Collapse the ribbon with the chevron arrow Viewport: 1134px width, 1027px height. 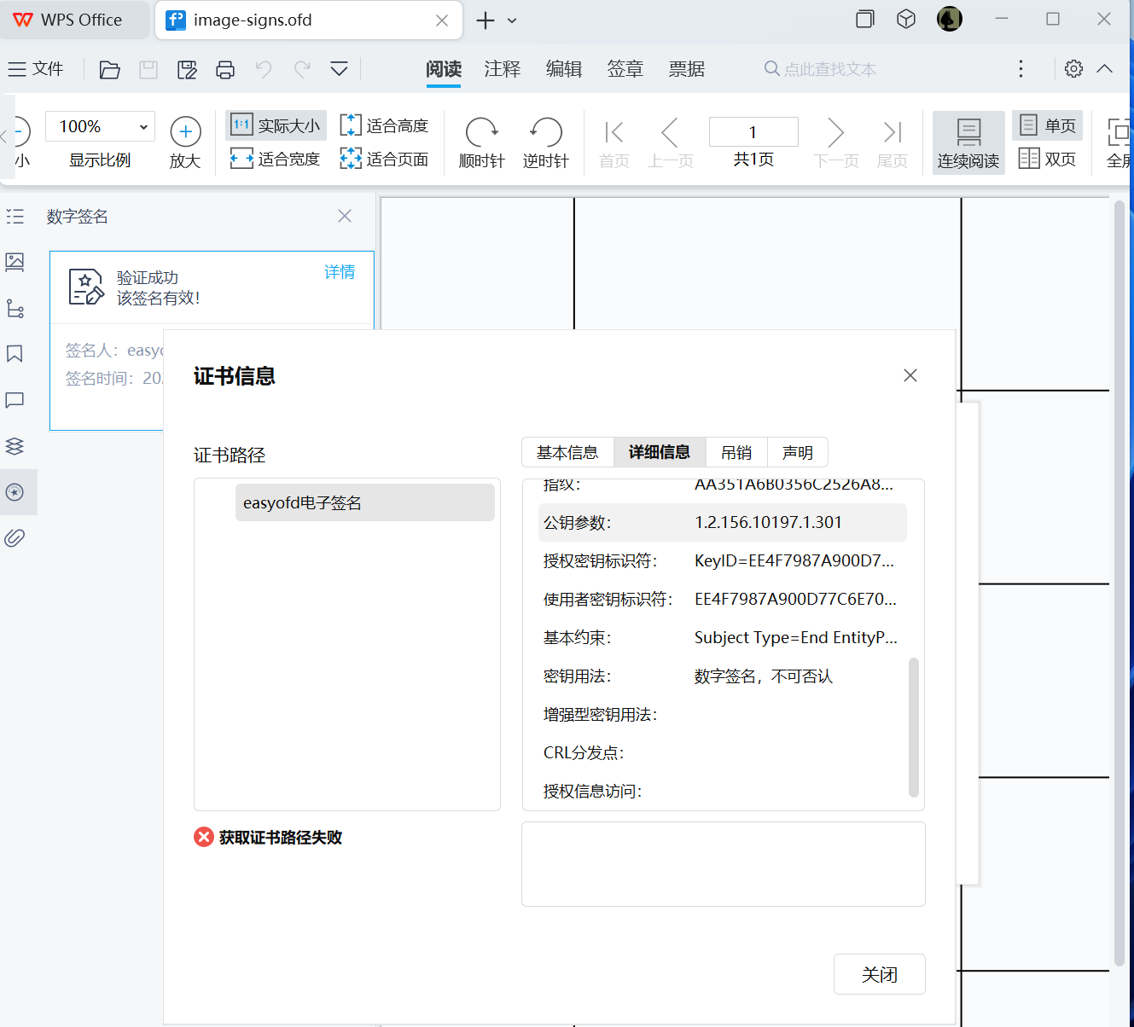1105,68
